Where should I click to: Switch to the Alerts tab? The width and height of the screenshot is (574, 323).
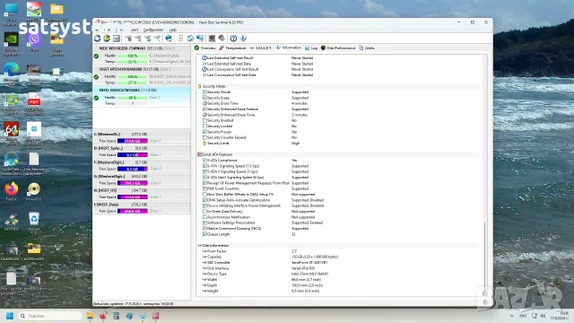click(x=367, y=48)
